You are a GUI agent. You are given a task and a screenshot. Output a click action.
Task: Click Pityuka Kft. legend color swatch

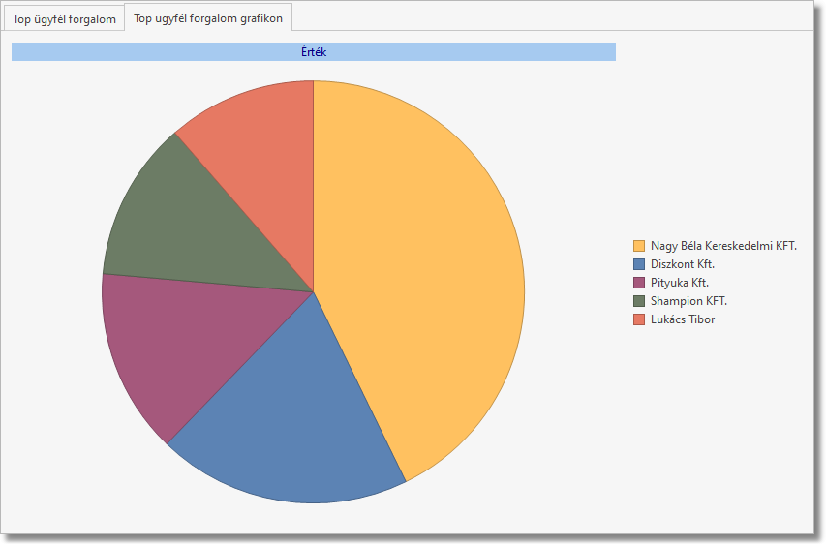click(x=639, y=283)
